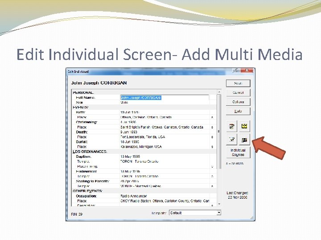
Task: Select Fort Lauderdale, Florida, USA place
Action: coord(143,137)
